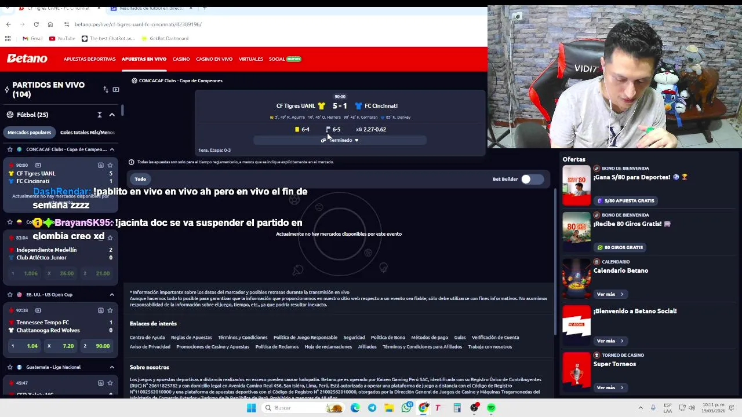Image resolution: width=742 pixels, height=417 pixels.
Task: Go to Casino menu item
Action: (181, 59)
